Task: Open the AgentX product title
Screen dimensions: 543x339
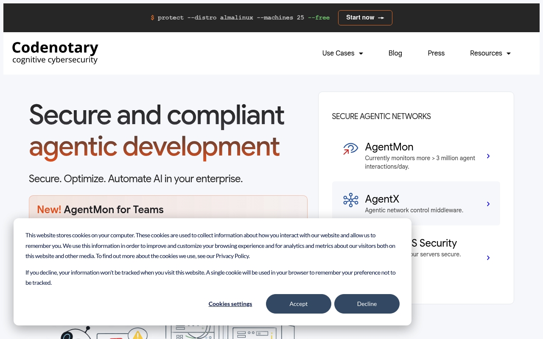Action: point(382,199)
